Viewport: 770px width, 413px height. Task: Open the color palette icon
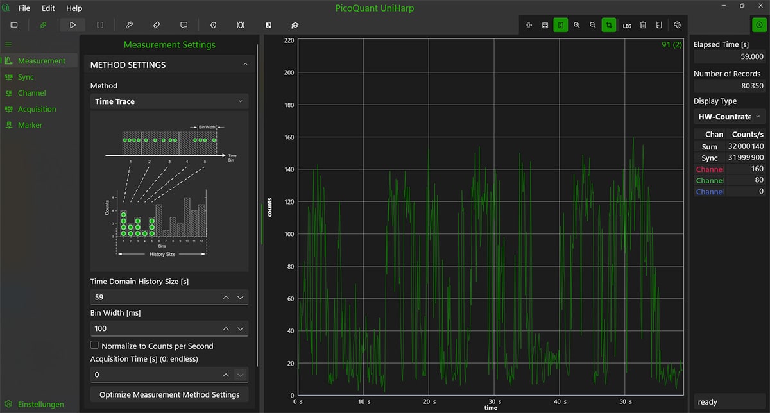(677, 25)
